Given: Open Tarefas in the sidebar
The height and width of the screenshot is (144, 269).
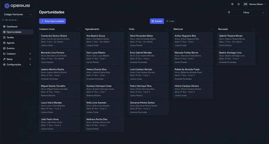Looking at the screenshot, I should pyautogui.click(x=18, y=37).
